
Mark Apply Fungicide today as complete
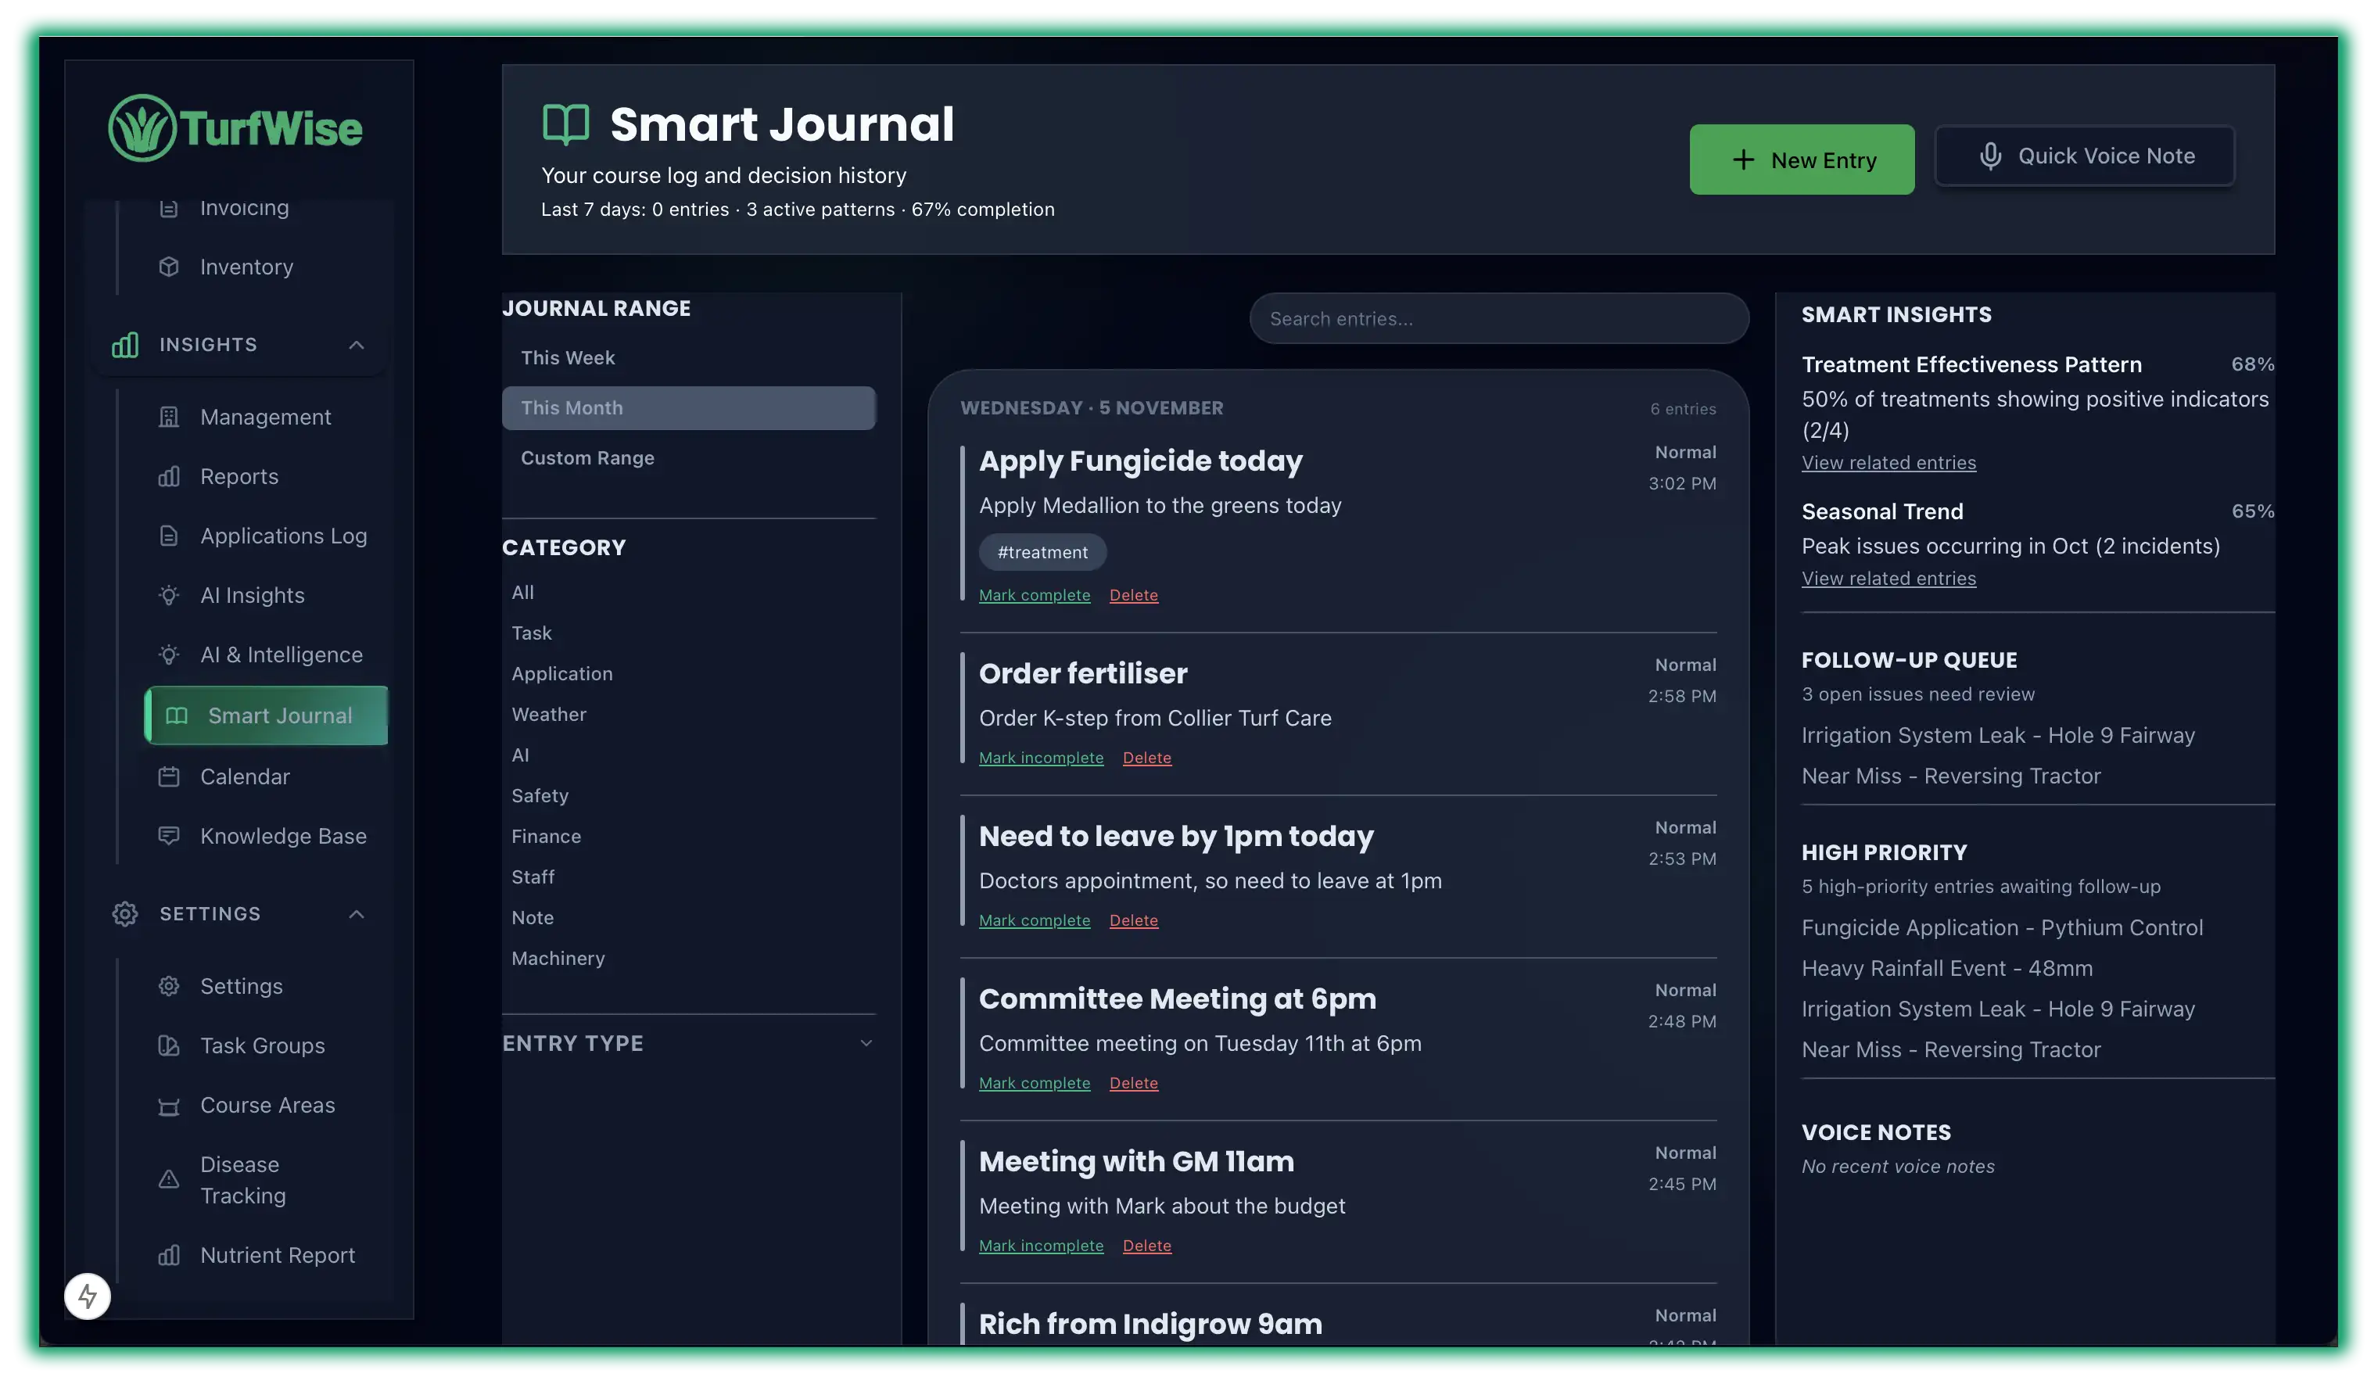click(x=1035, y=595)
